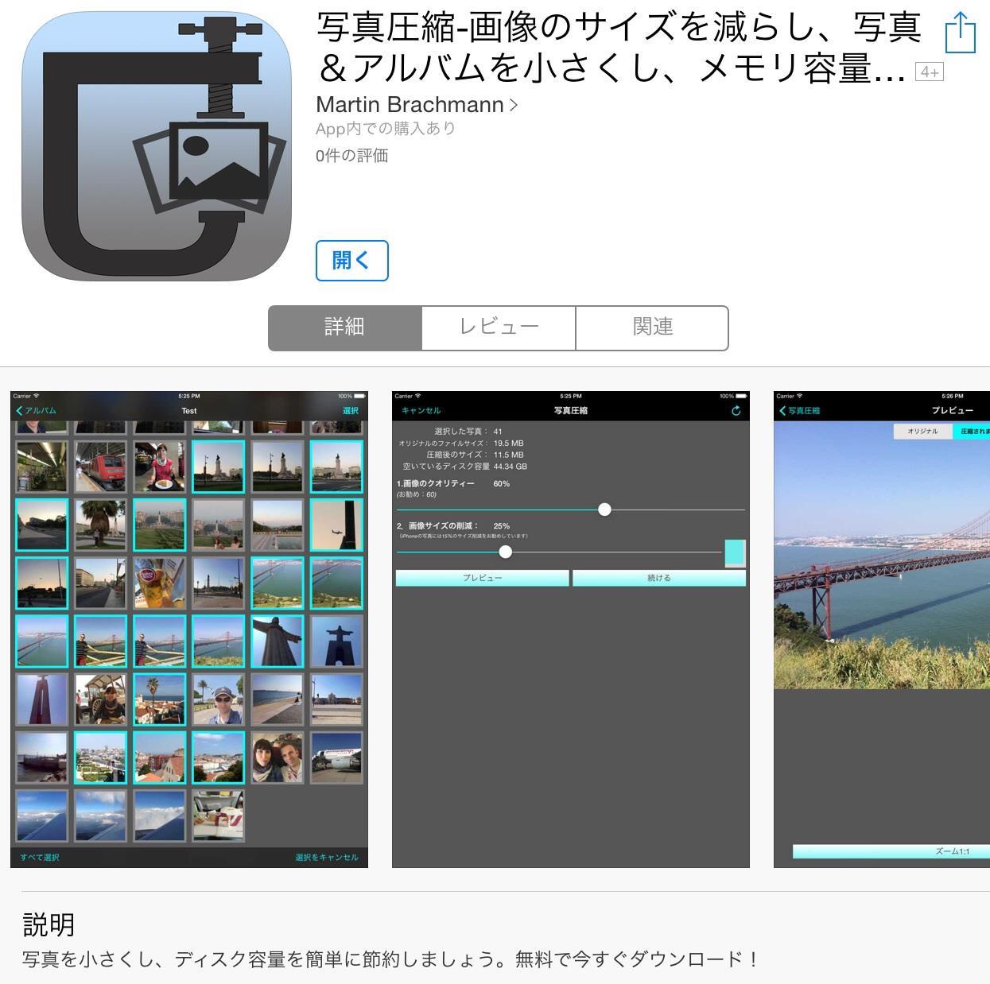The width and height of the screenshot is (990, 984).
Task: Tap すべて選択 select all link
Action: [40, 857]
